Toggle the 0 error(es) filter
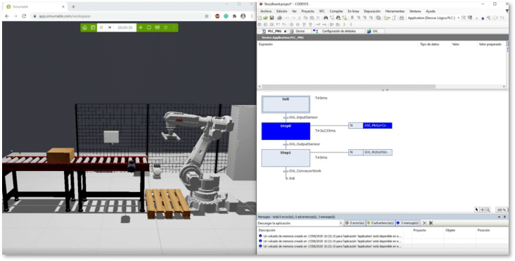This screenshot has width=515, height=261. tap(355, 223)
